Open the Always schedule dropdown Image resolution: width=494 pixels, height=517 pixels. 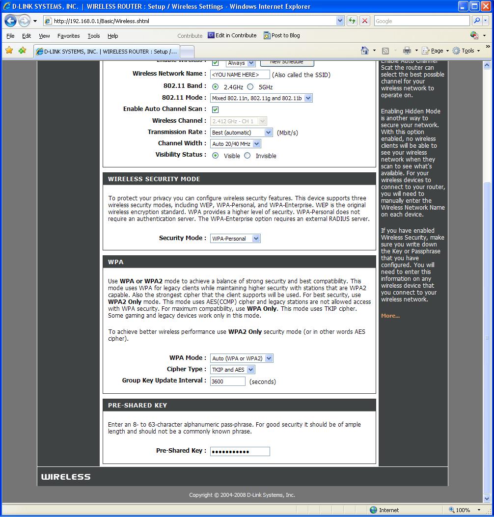(x=241, y=63)
